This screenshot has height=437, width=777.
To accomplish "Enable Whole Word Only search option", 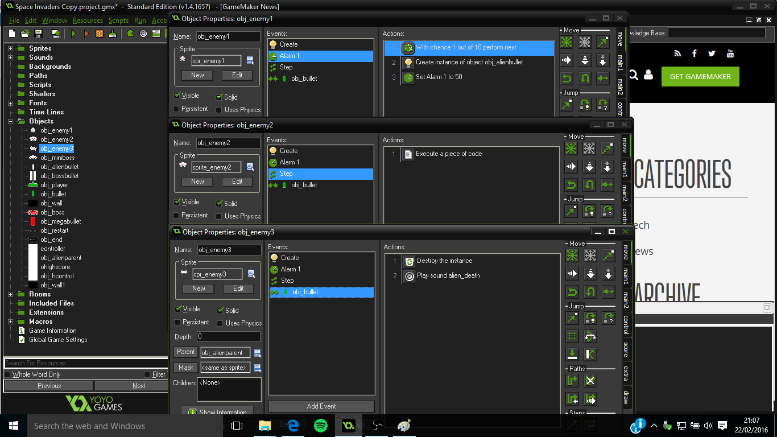I will click(7, 374).
